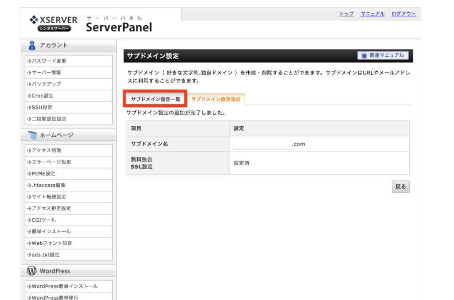
Task: Open SSH設定 in the sidebar
Action: point(69,107)
